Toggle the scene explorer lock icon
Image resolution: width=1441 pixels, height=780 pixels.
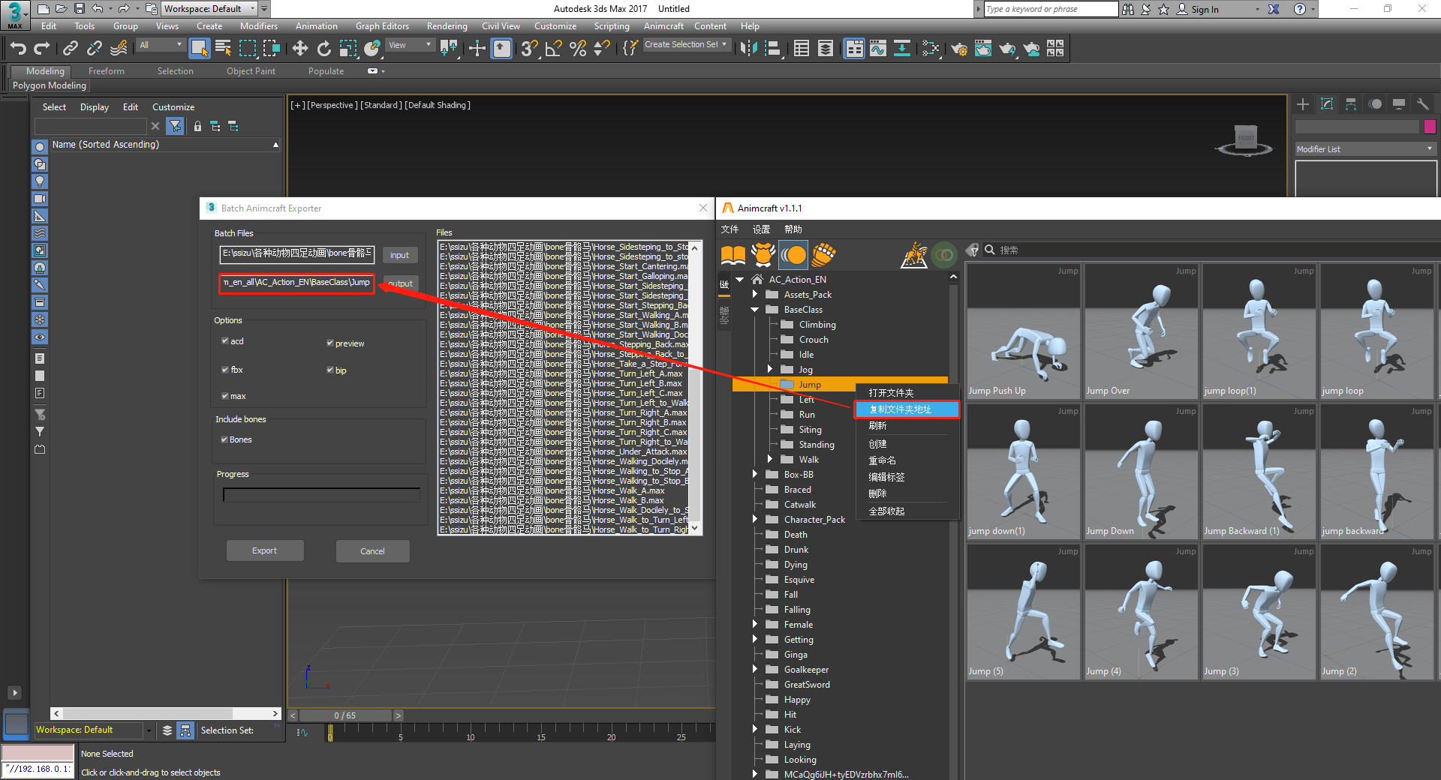(x=197, y=126)
